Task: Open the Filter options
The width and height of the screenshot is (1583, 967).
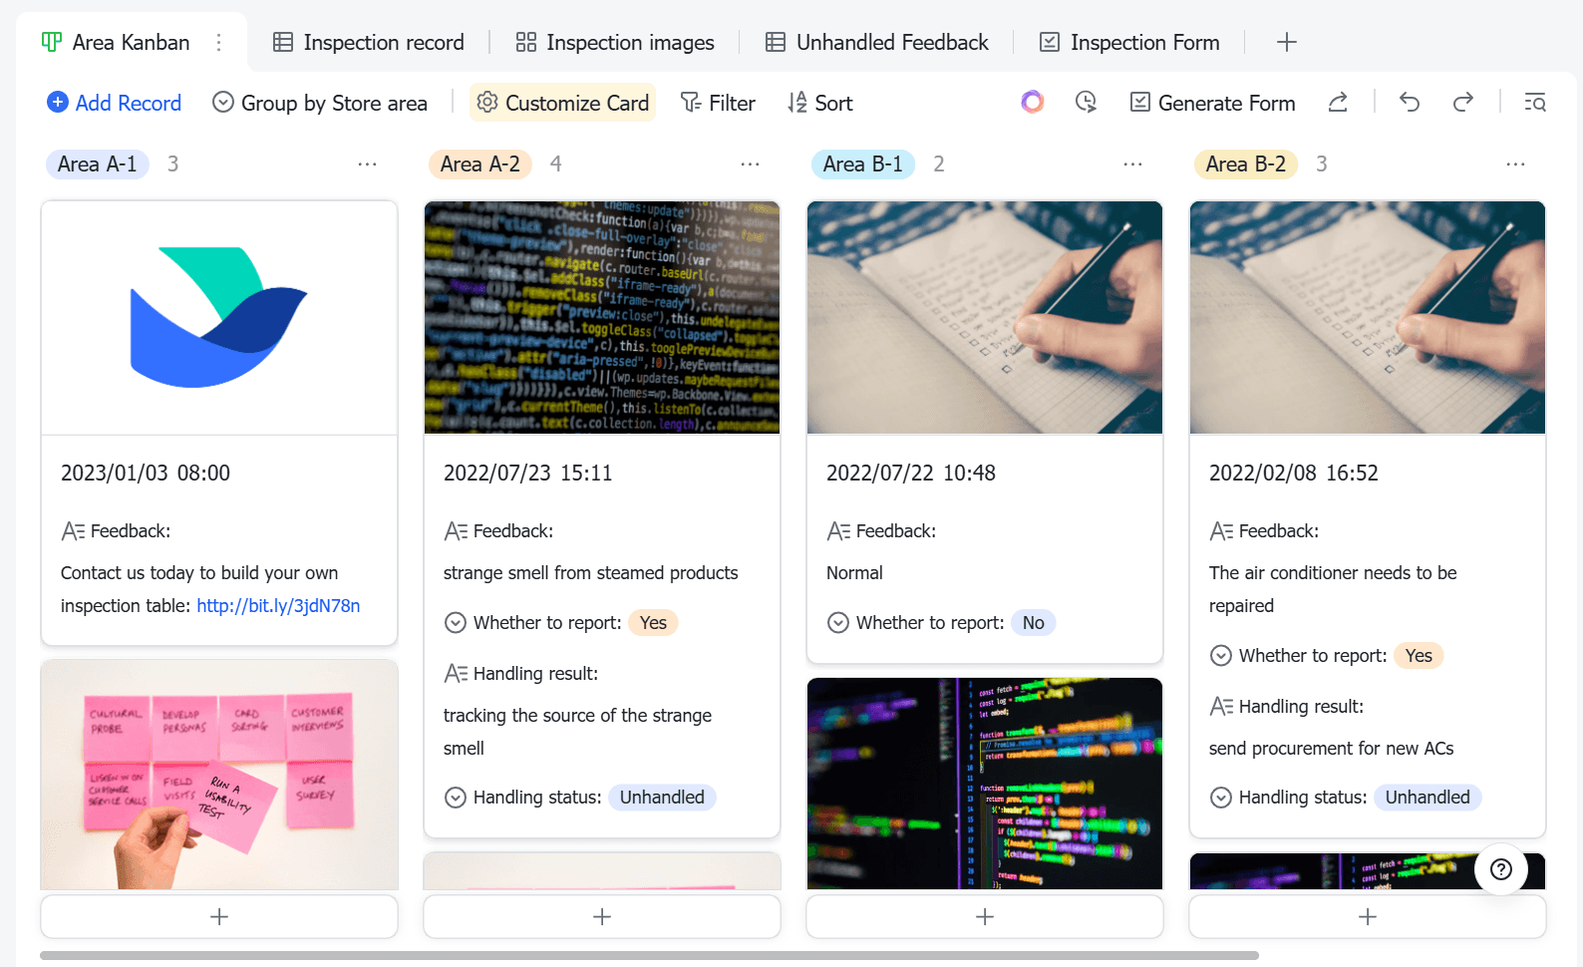Action: [x=718, y=103]
